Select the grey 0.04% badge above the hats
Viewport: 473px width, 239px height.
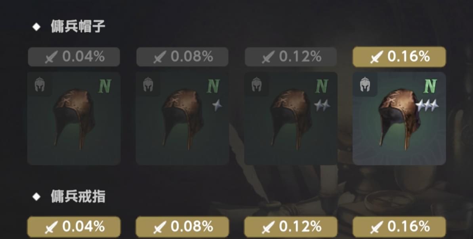tap(74, 57)
